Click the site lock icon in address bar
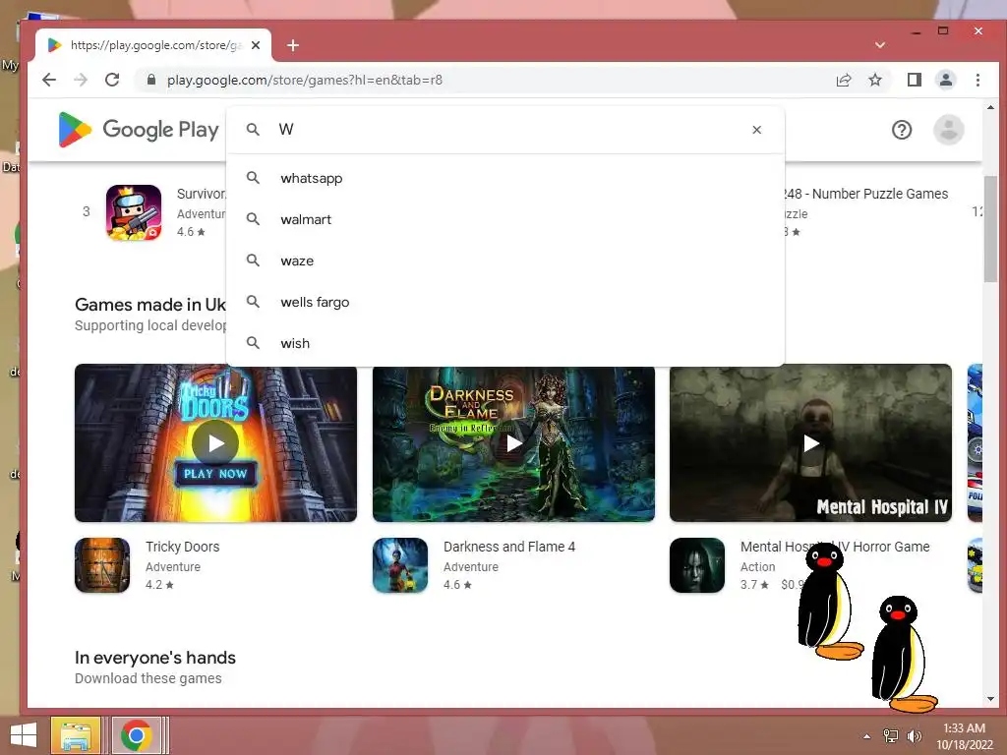 [151, 80]
